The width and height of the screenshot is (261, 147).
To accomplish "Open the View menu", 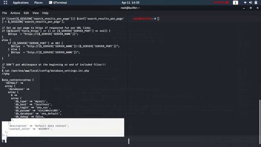I will pyautogui.click(x=35, y=13).
